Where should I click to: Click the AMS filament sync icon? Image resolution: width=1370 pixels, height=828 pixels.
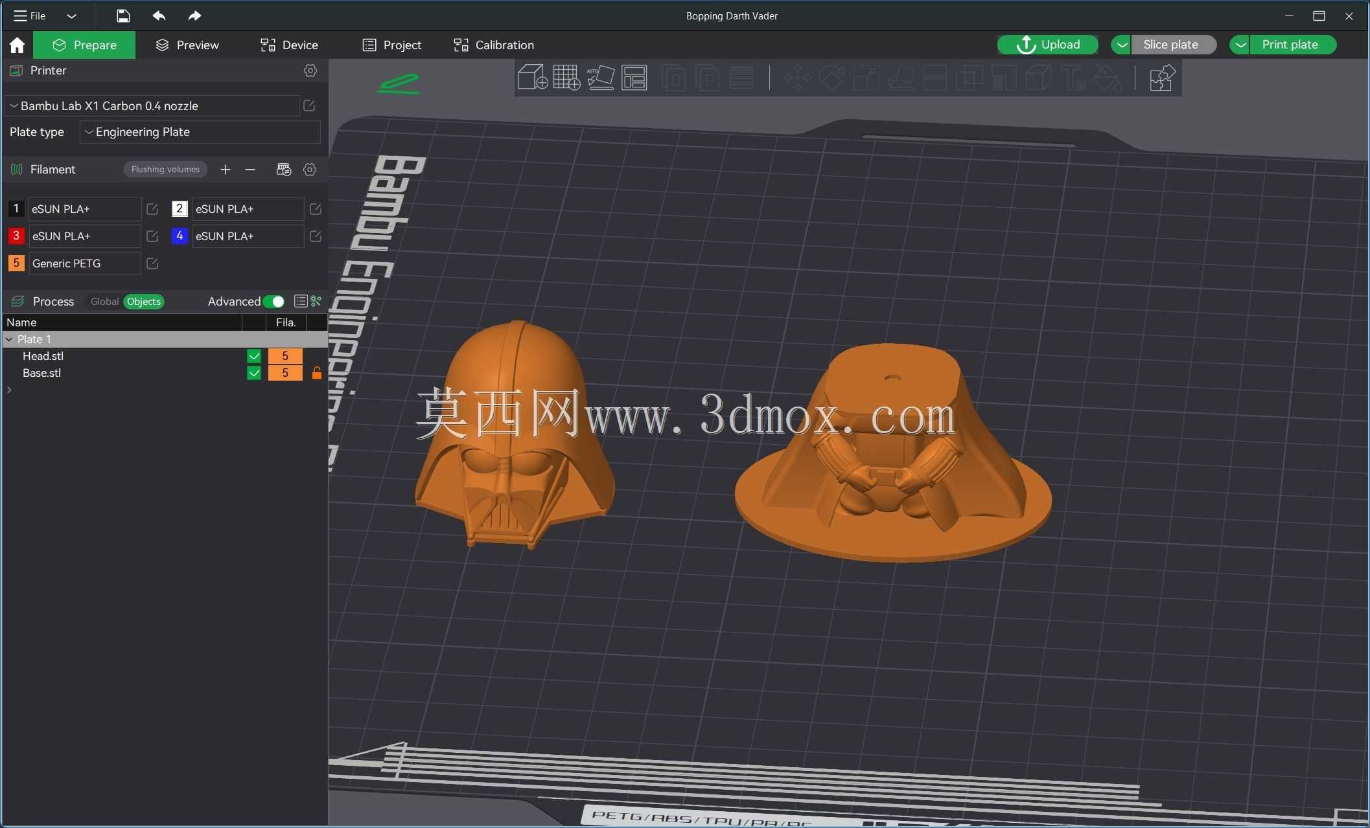click(284, 170)
